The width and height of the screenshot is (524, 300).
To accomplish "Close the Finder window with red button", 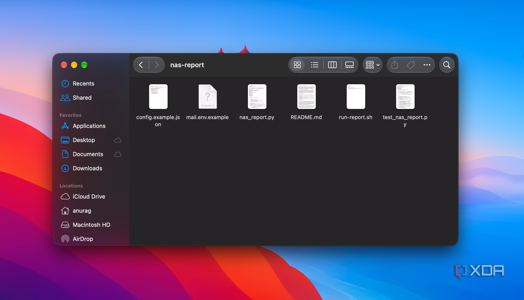I will tap(64, 65).
